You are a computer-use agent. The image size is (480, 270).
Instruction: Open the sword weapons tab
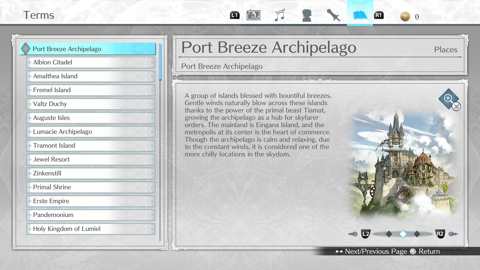pos(333,15)
